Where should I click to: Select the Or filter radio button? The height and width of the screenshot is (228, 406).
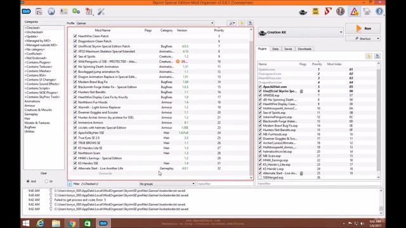pyautogui.click(x=46, y=181)
